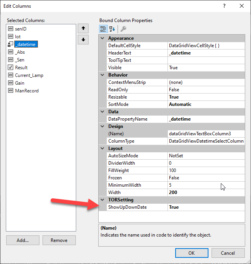Click the MinimumWidth value 5
The image size is (251, 264).
click(x=206, y=185)
